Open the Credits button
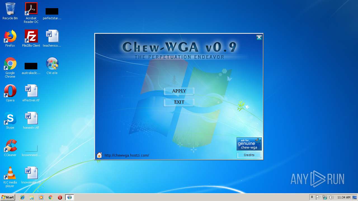The width and height of the screenshot is (358, 201). (x=249, y=155)
